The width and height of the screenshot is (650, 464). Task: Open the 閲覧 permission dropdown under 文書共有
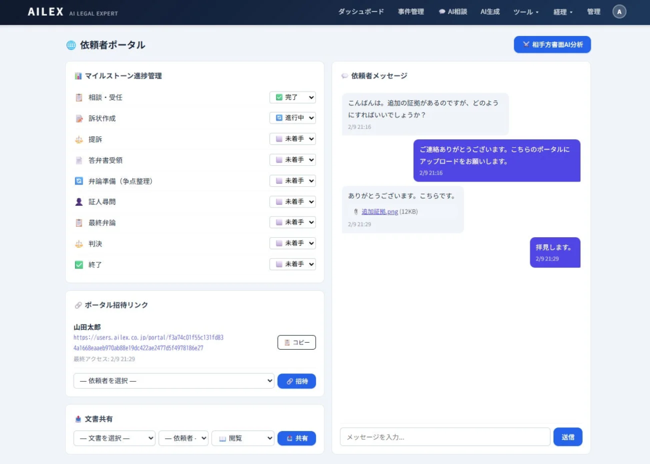(243, 438)
